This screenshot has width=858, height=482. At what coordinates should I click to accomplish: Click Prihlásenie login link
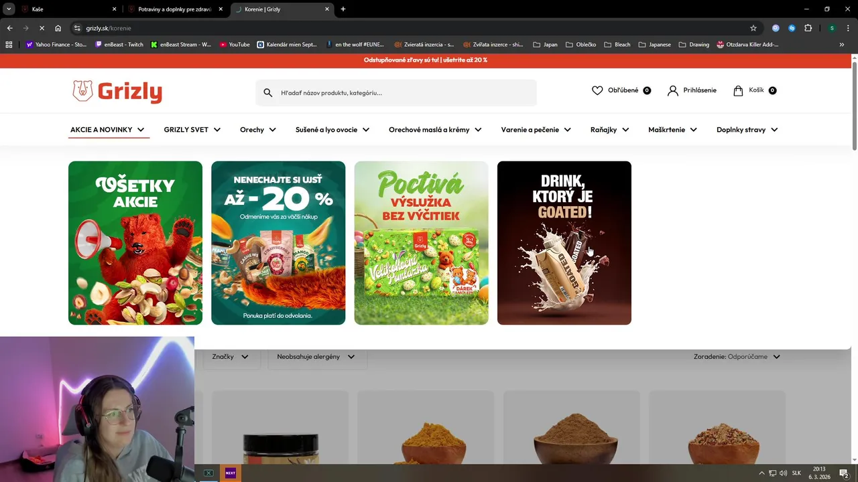(700, 90)
